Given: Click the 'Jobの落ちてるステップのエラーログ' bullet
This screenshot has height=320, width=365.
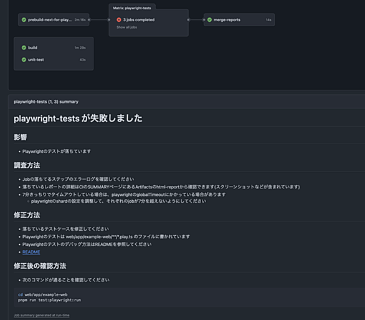Looking at the screenshot, I should 78,179.
